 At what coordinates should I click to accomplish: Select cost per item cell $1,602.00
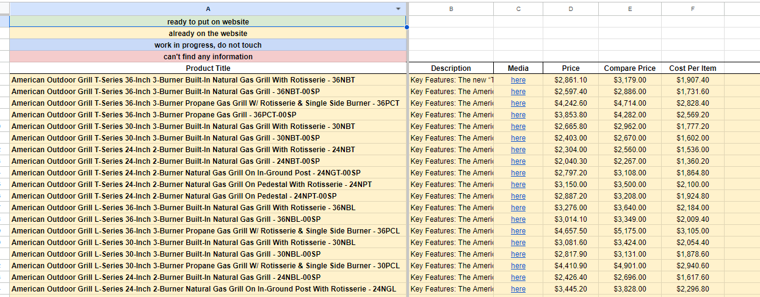click(693, 138)
